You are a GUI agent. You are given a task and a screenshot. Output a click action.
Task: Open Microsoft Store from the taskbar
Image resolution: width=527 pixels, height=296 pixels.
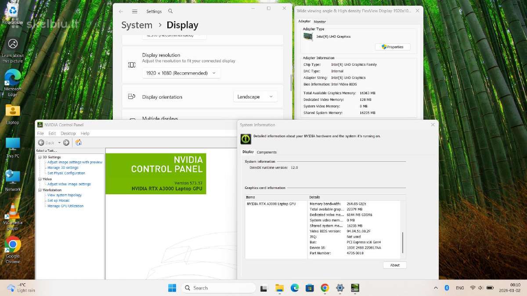(310, 288)
